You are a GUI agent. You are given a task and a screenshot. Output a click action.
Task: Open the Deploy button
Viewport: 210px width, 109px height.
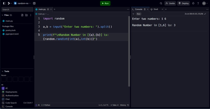[183, 3]
